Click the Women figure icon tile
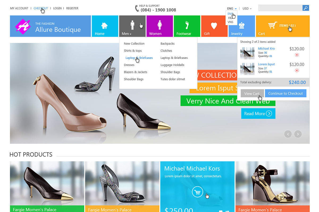The width and height of the screenshot is (319, 212). pos(159,26)
